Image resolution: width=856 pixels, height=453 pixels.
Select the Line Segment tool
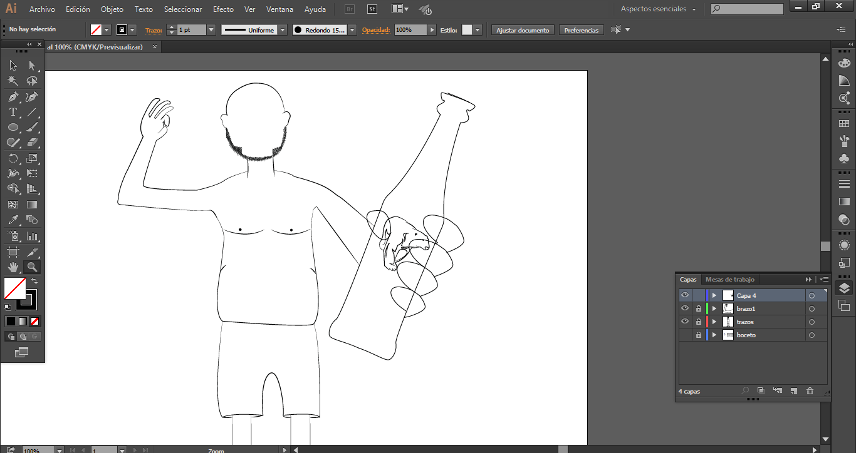click(x=32, y=112)
